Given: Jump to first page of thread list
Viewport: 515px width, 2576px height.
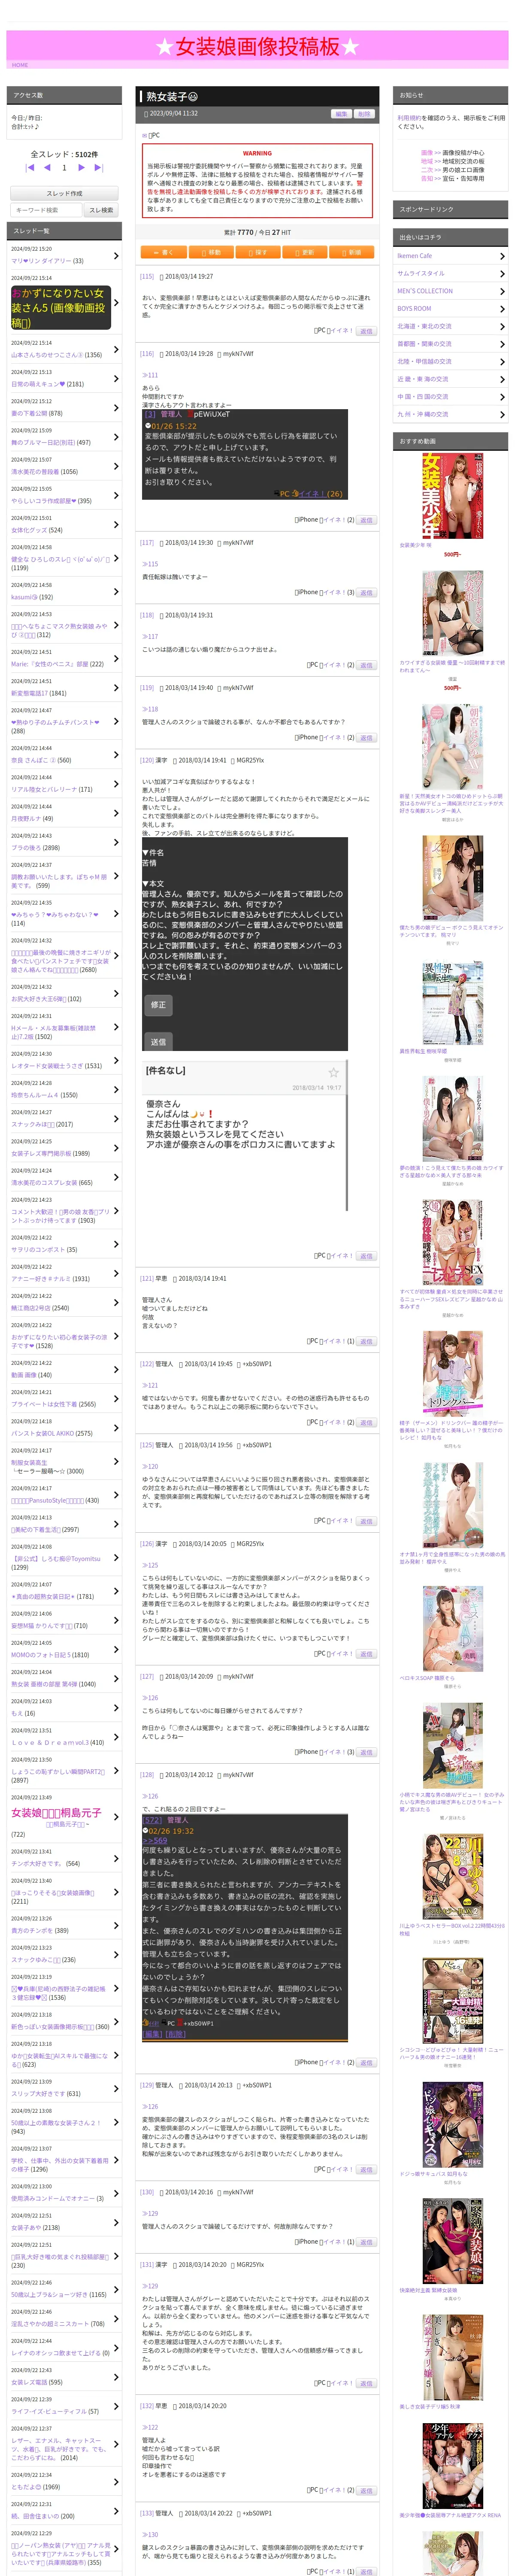Looking at the screenshot, I should point(29,167).
